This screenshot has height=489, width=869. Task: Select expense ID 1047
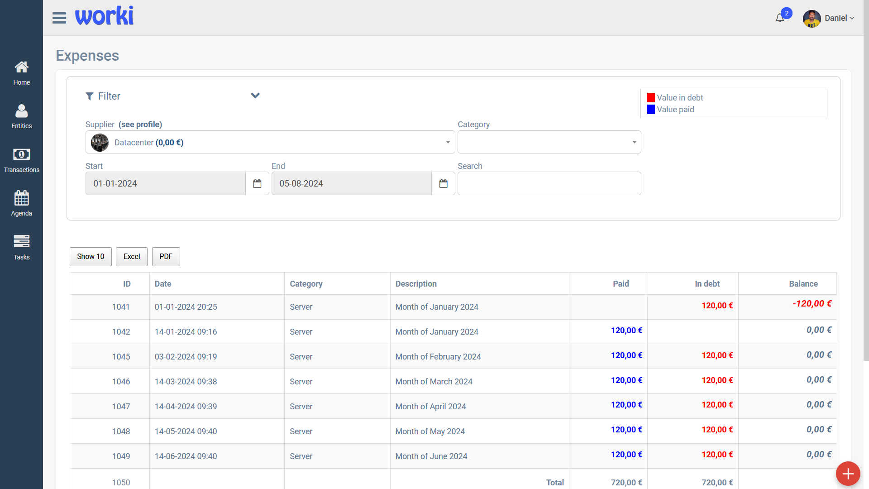coord(121,407)
